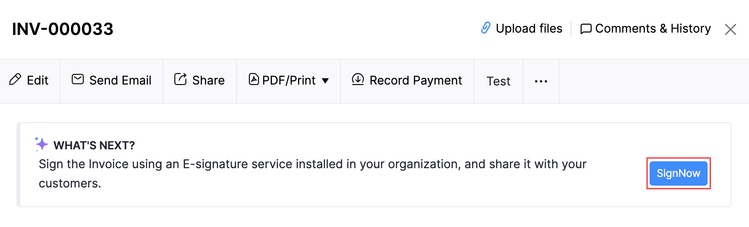Close the INV-000033 invoice panel
Viewport: 749px width, 227px height.
point(730,29)
